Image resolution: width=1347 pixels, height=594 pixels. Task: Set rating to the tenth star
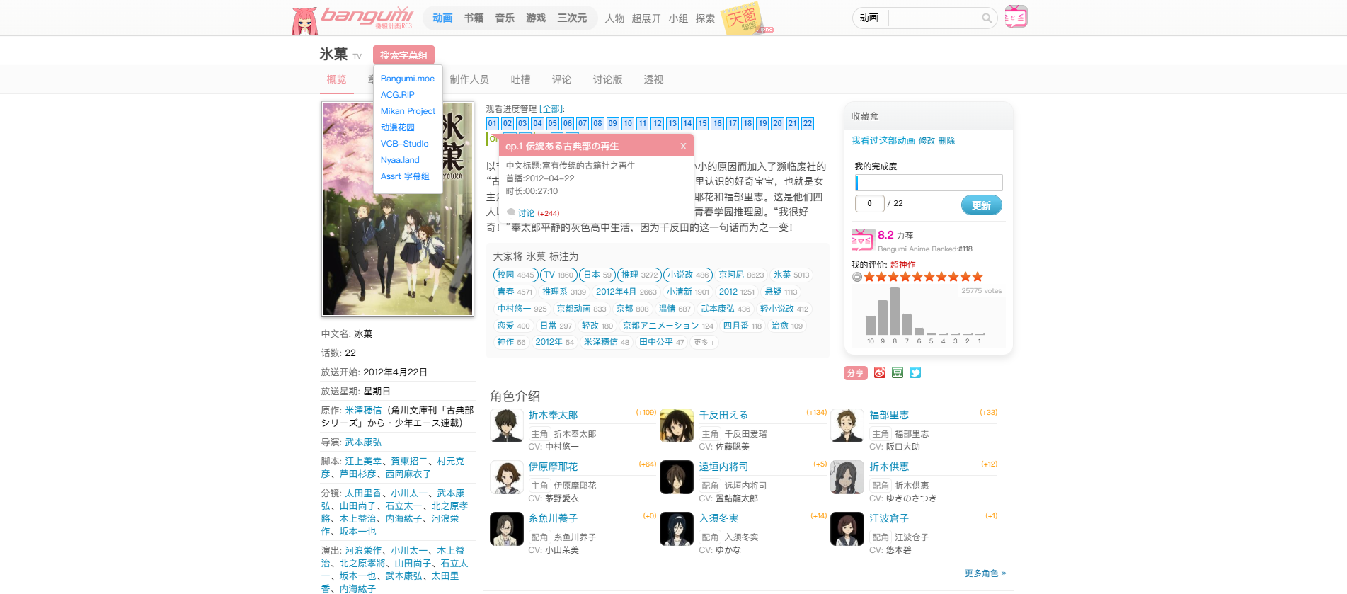978,277
